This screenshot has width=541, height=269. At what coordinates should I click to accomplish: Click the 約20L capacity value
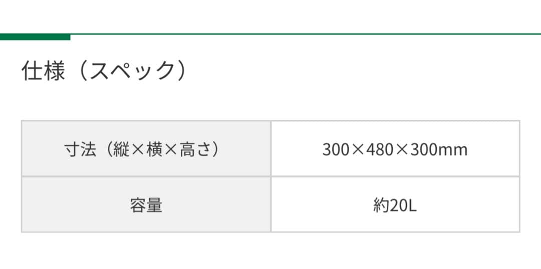click(395, 205)
